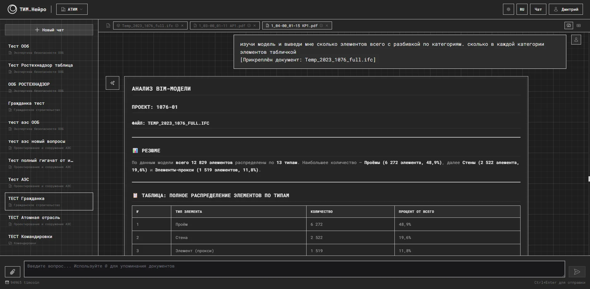Close the 1_03-00_01-11 AP1.pdf tab
The height and width of the screenshot is (289, 590).
(x=255, y=26)
